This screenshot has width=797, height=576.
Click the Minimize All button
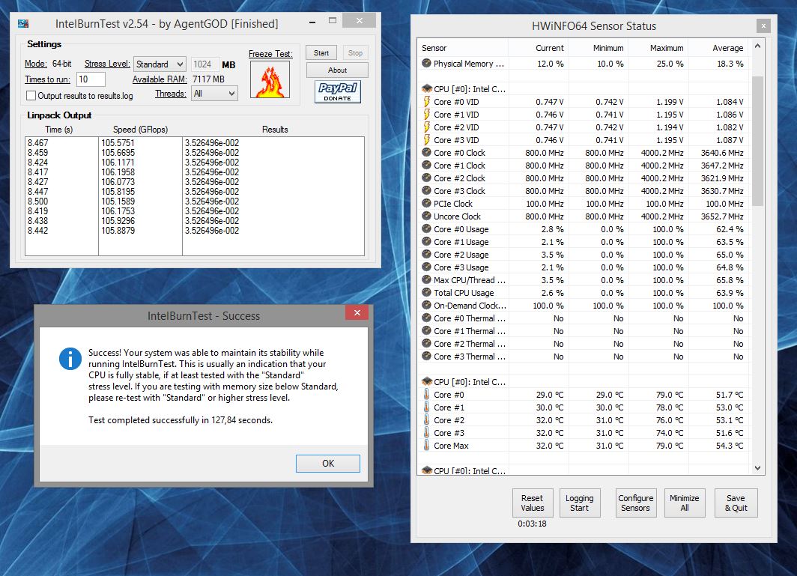[x=684, y=503]
